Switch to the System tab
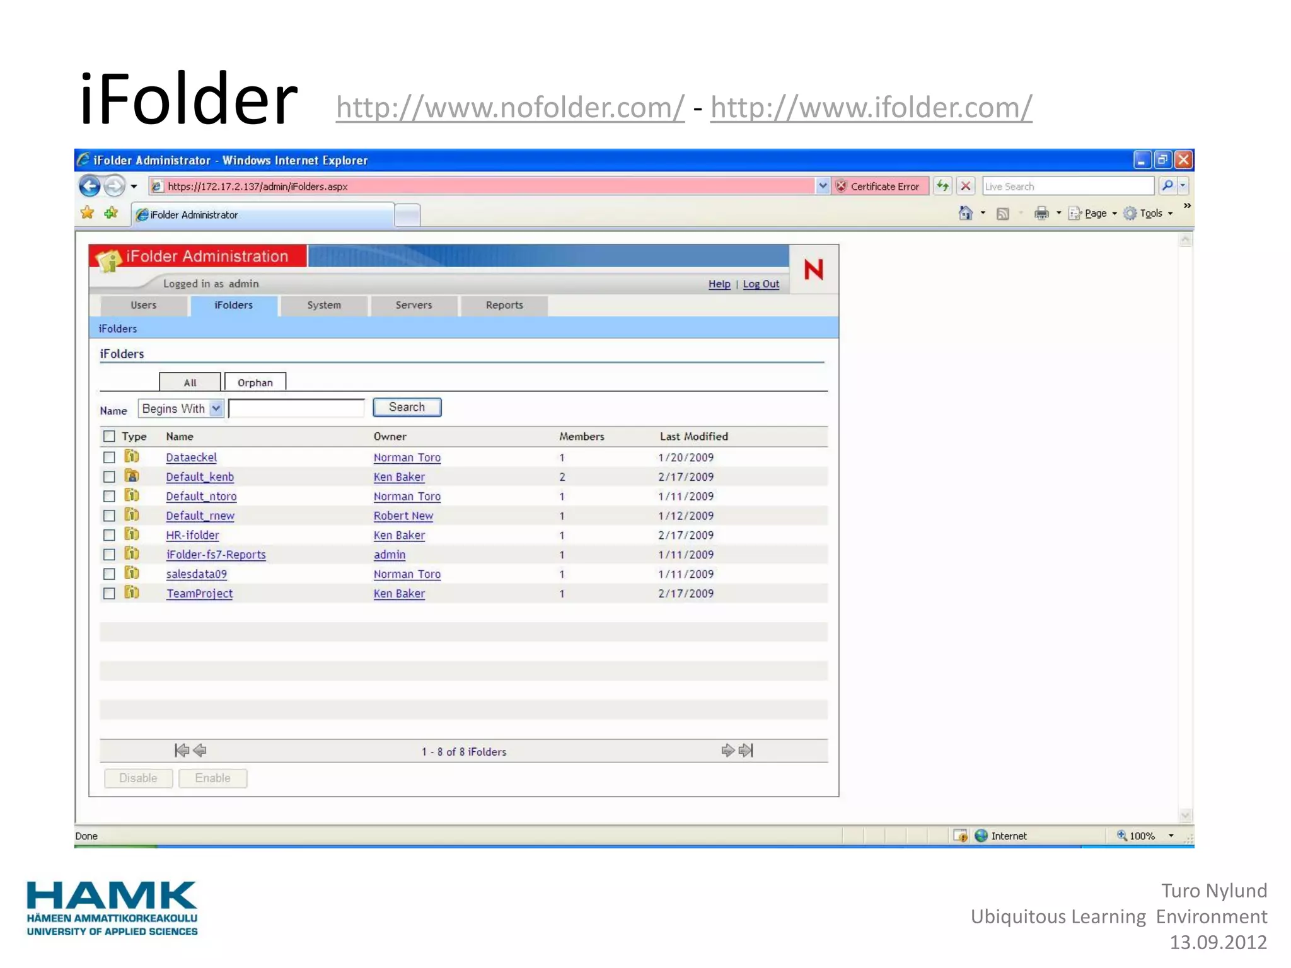The image size is (1291, 968). tap(324, 305)
